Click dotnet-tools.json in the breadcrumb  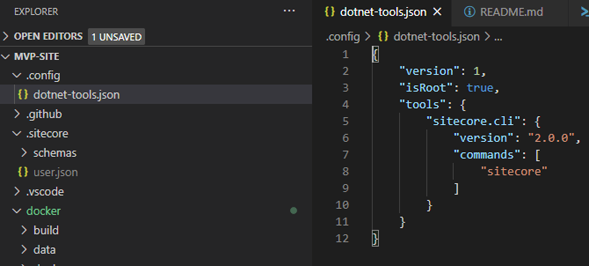(436, 37)
